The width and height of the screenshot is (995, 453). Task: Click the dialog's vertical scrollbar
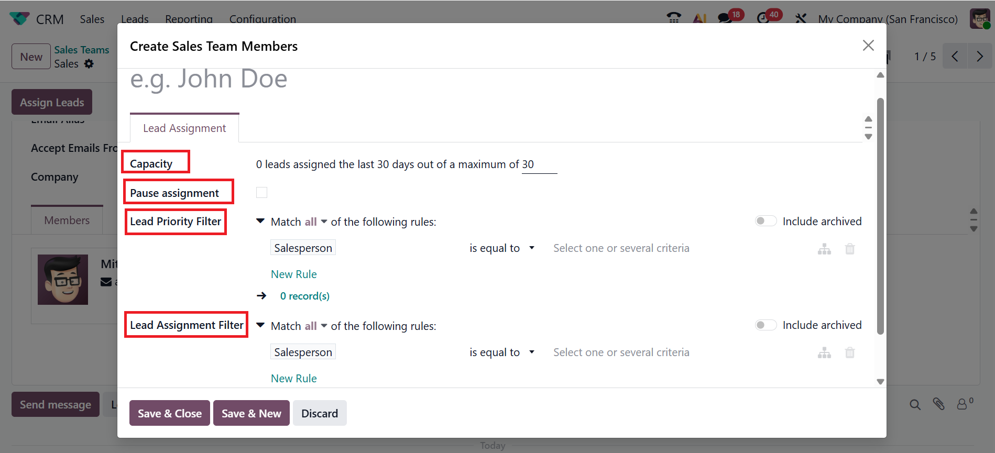tap(880, 215)
